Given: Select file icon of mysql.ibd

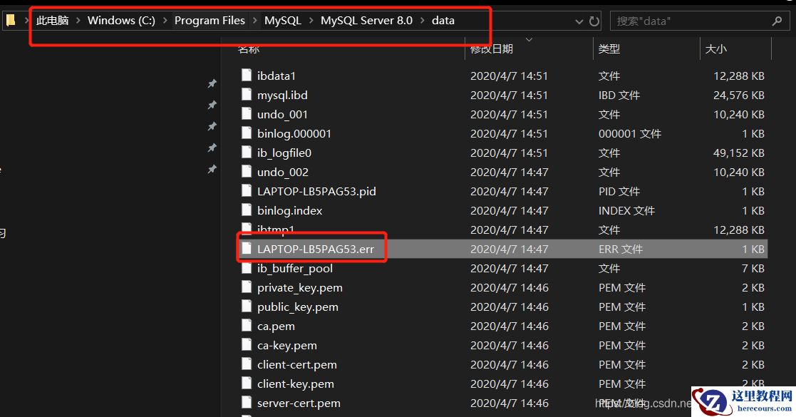Looking at the screenshot, I should tap(247, 95).
